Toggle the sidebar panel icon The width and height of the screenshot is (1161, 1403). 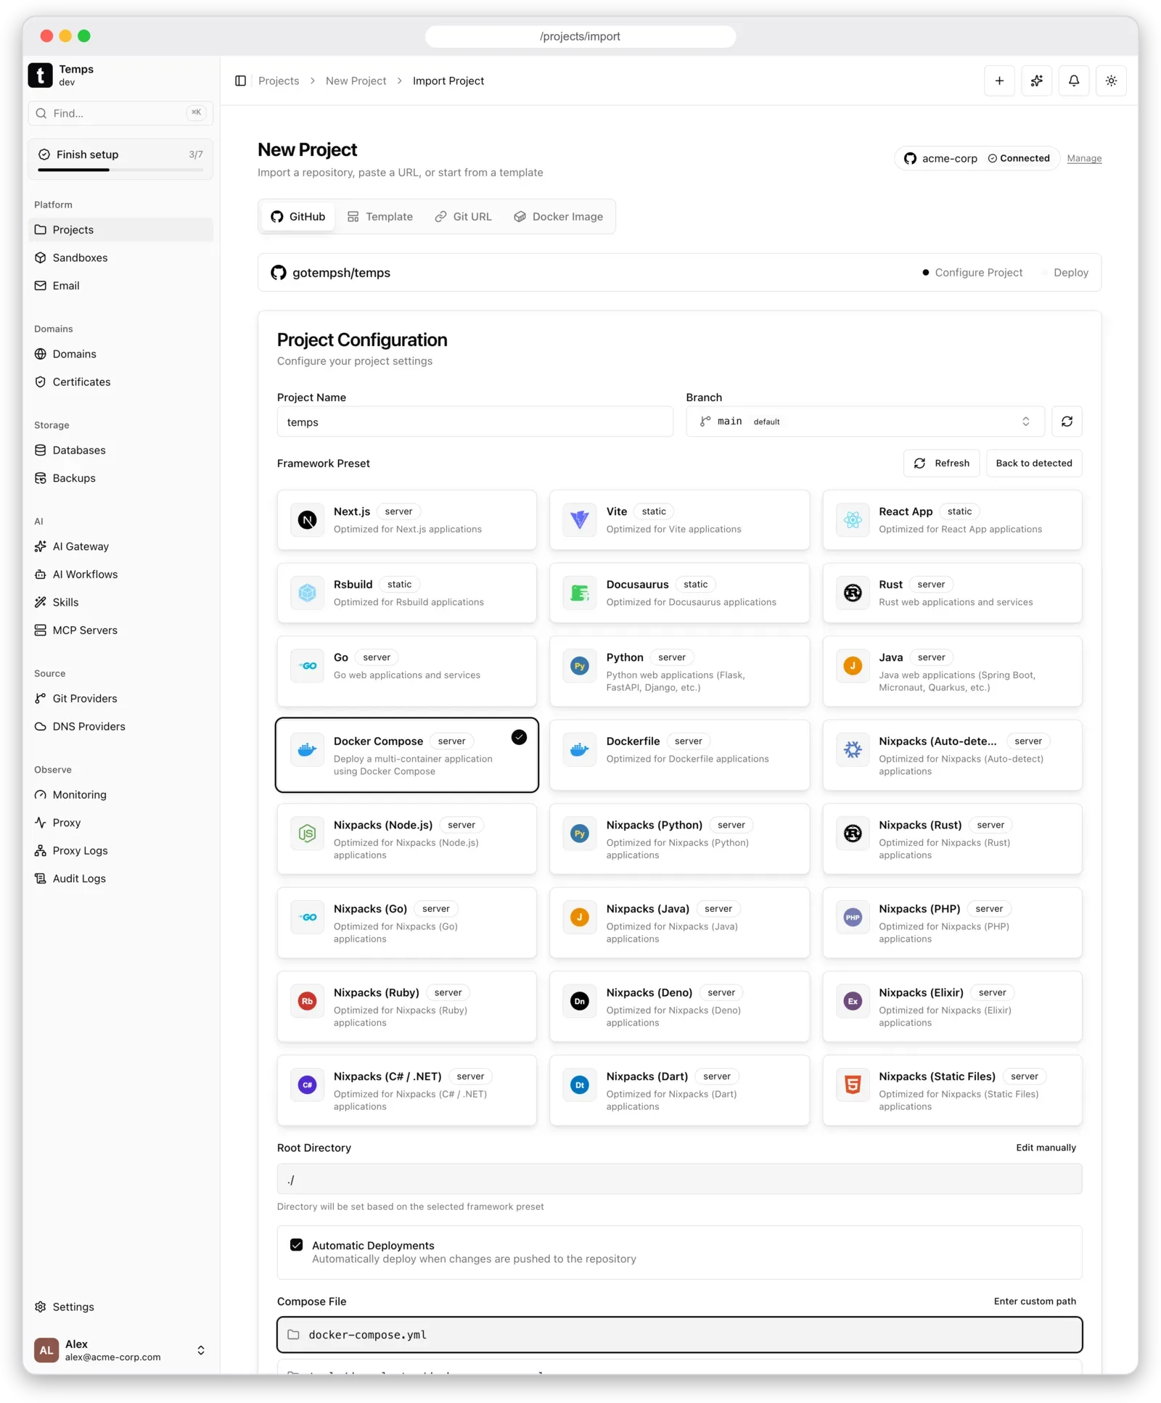pos(240,81)
